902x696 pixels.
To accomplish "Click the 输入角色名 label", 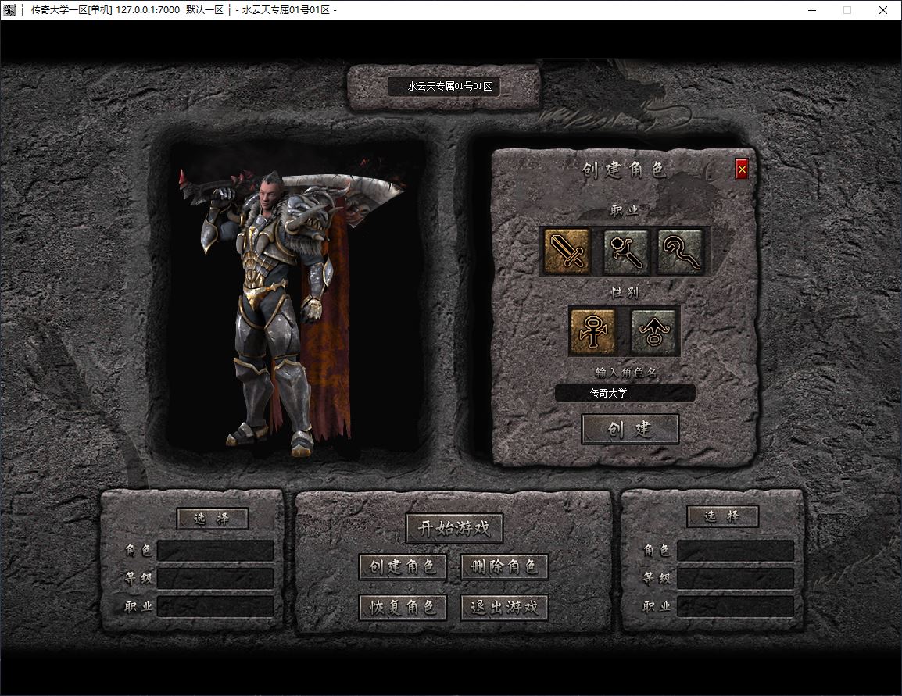I will pos(626,373).
